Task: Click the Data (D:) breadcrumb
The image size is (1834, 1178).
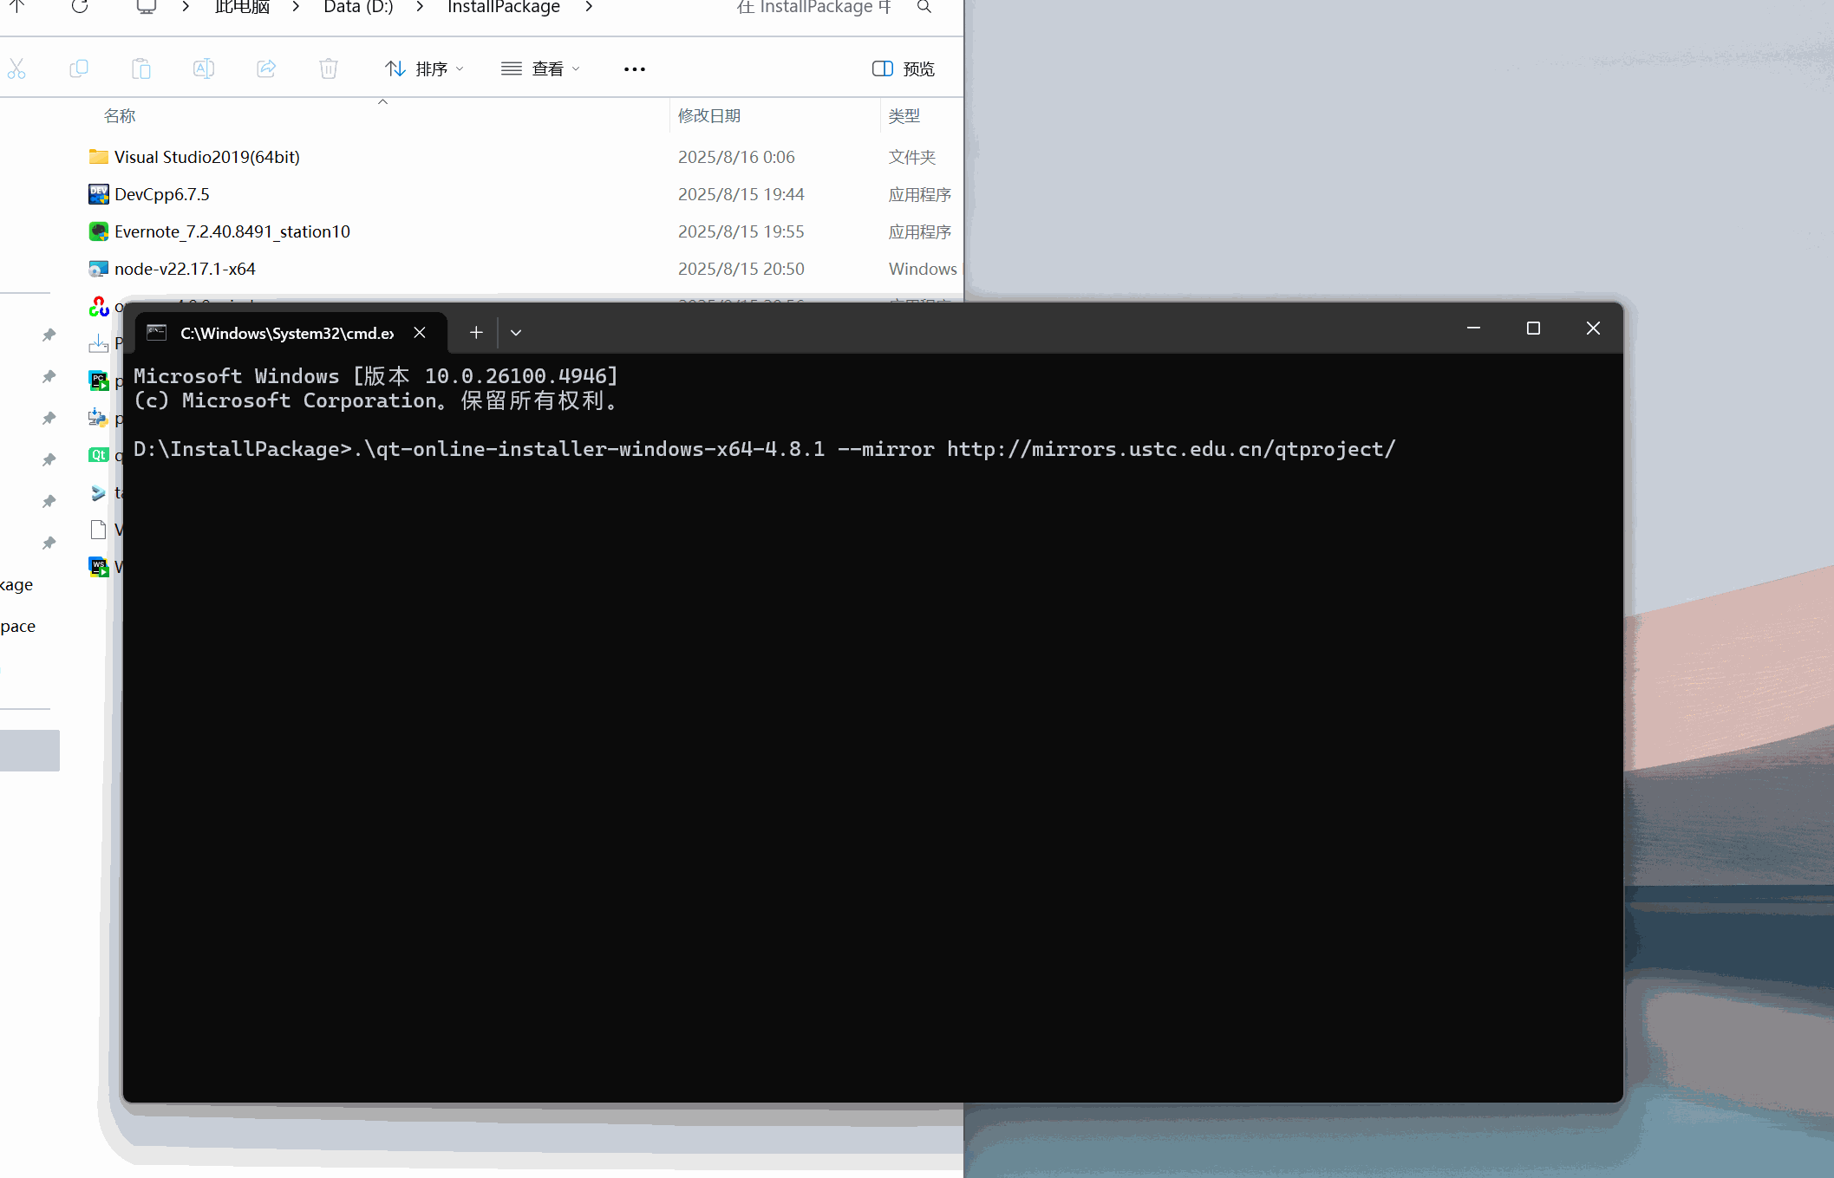Action: point(358,7)
